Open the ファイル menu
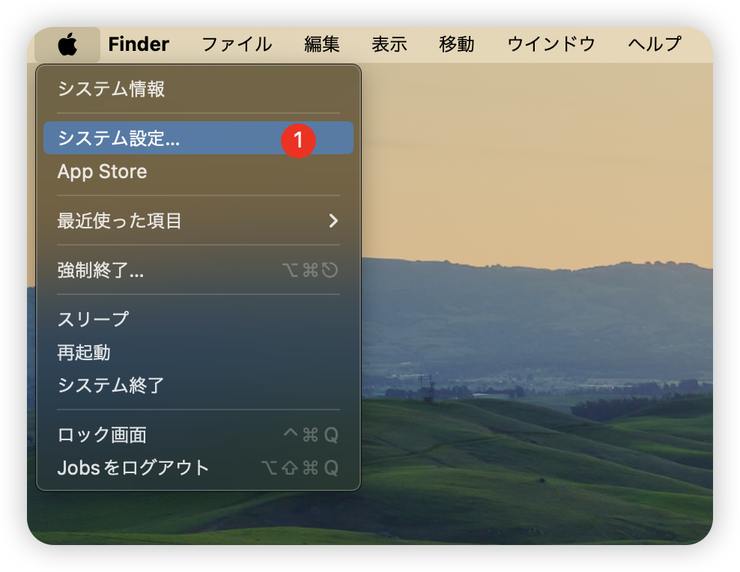The width and height of the screenshot is (740, 572). (x=237, y=45)
